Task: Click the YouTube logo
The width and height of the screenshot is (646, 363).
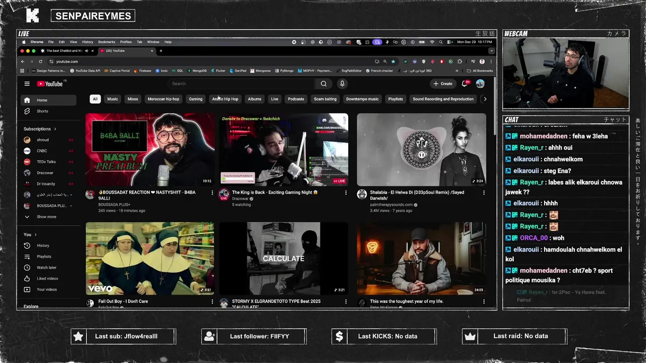Action: click(x=49, y=84)
